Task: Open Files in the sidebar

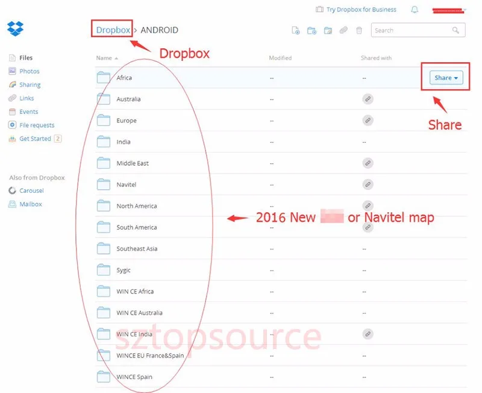Action: (26, 58)
